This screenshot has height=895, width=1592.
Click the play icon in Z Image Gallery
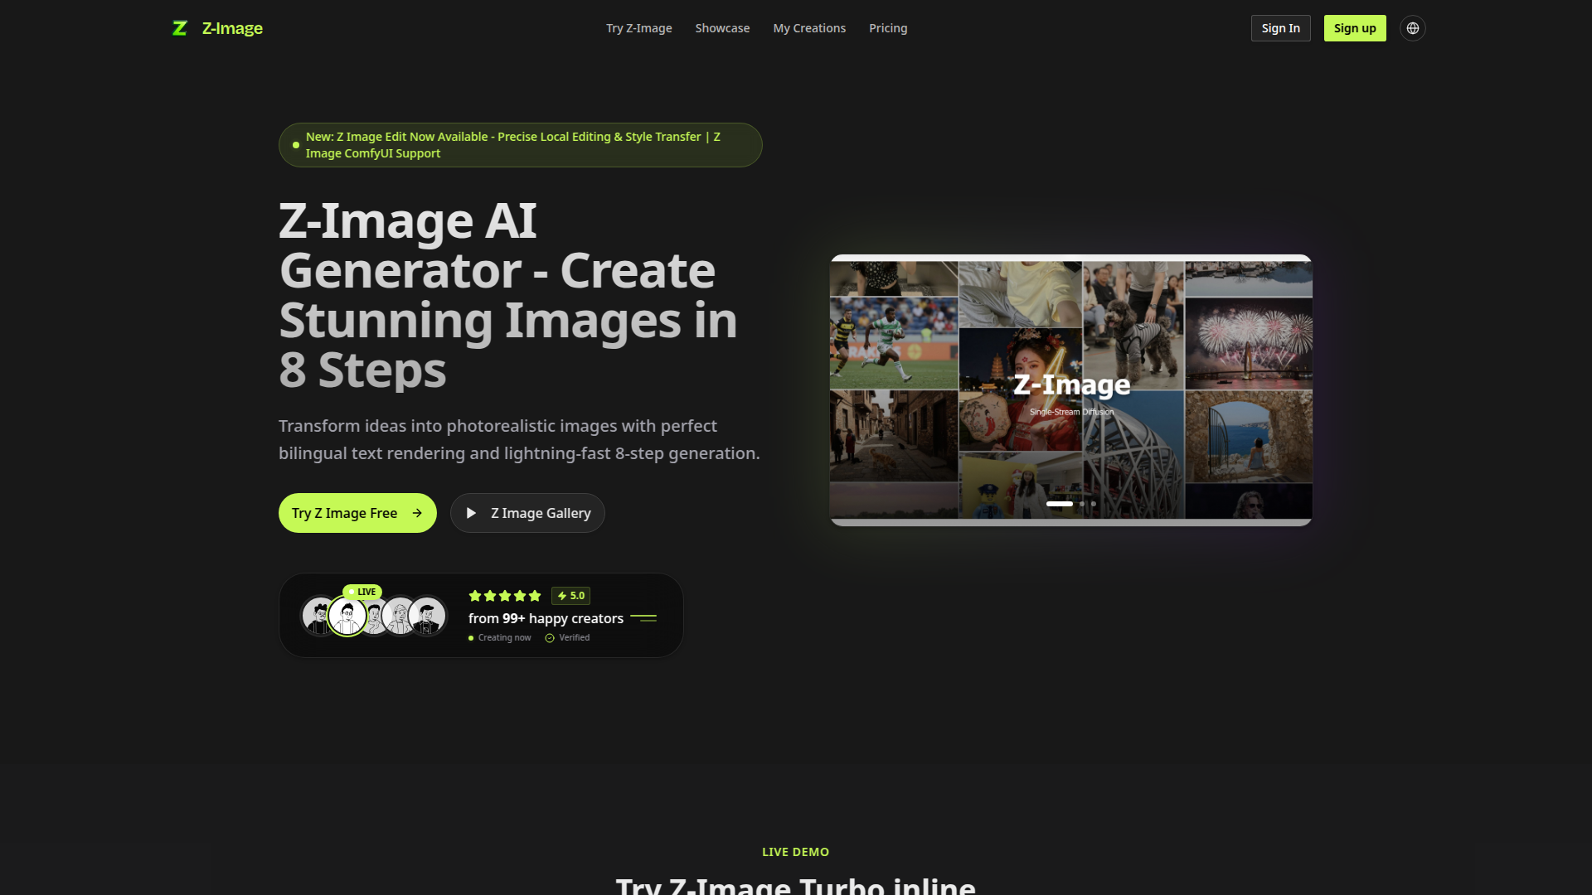coord(471,513)
